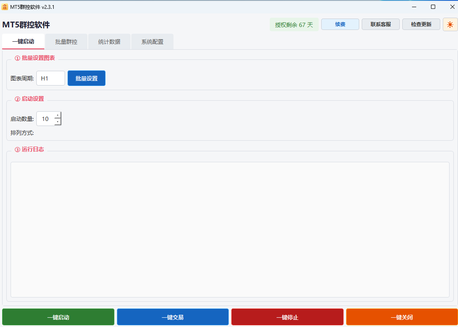Click the ② 启动设置 section heading
This screenshot has height=327, width=458.
pyautogui.click(x=29, y=99)
